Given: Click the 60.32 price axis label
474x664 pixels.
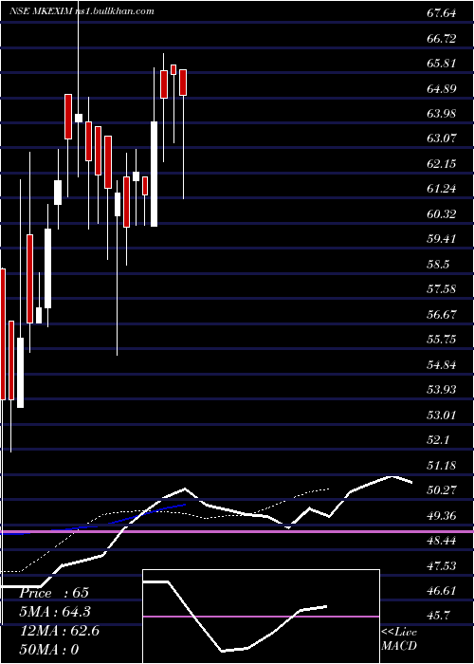Looking at the screenshot, I should point(442,213).
